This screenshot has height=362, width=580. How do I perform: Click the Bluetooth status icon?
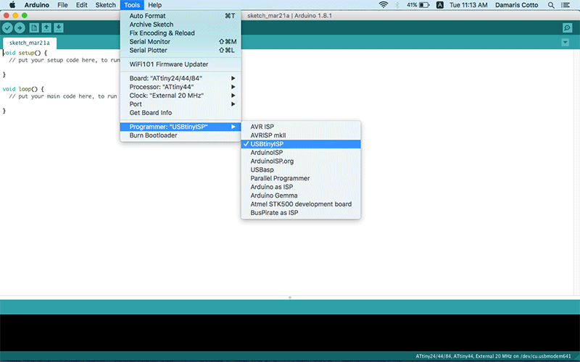(397, 5)
